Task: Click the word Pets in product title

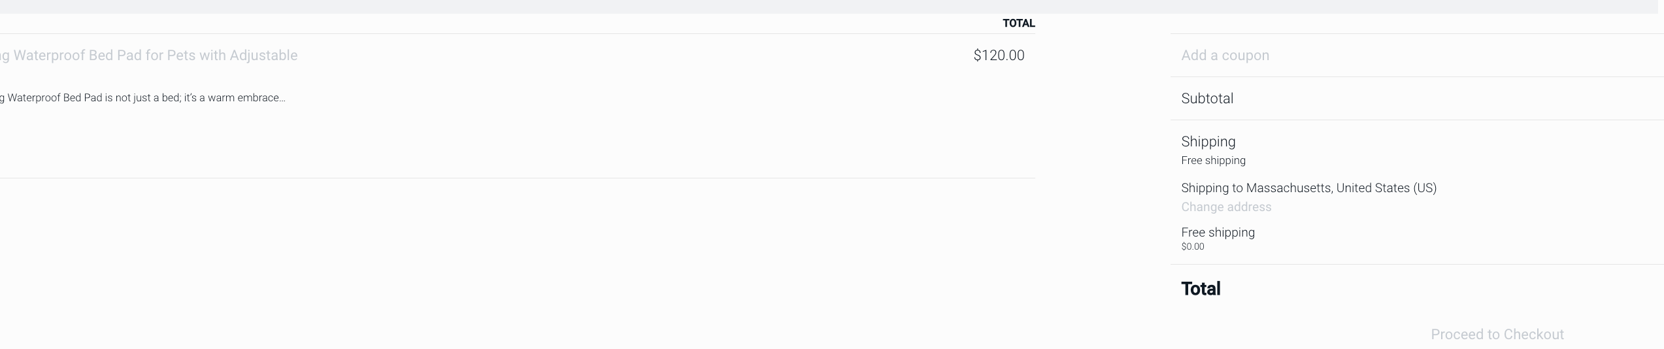Action: [x=181, y=56]
